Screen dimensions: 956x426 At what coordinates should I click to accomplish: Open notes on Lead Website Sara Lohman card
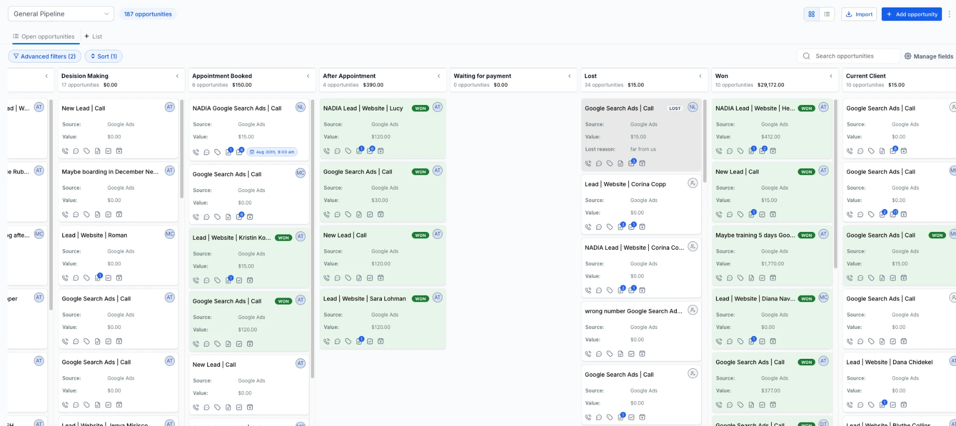[x=359, y=341]
